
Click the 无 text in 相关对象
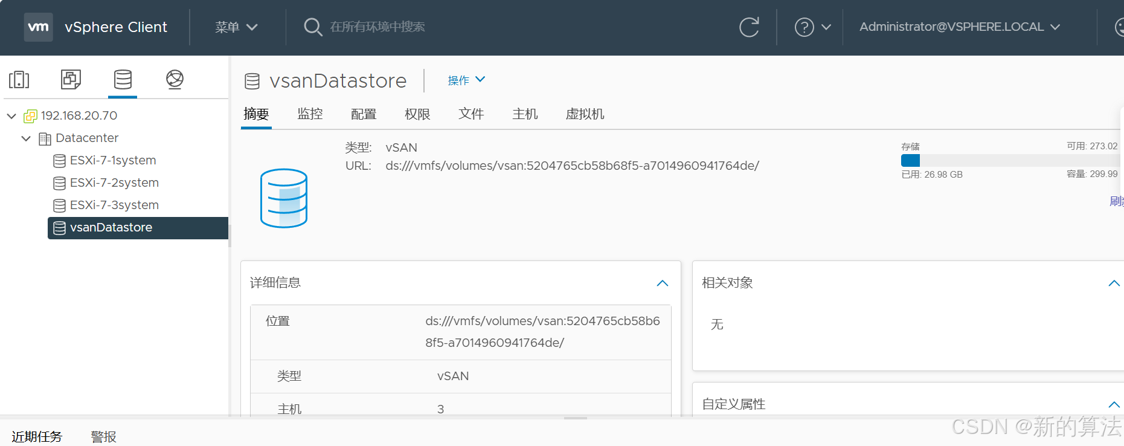point(717,325)
